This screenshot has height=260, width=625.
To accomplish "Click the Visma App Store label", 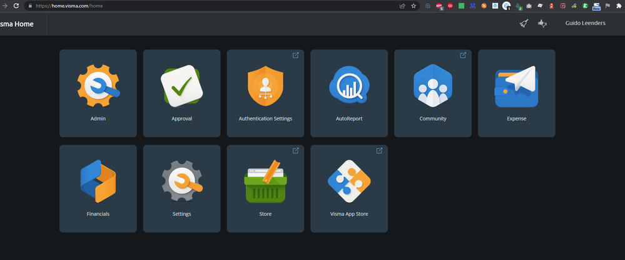I will coord(349,214).
